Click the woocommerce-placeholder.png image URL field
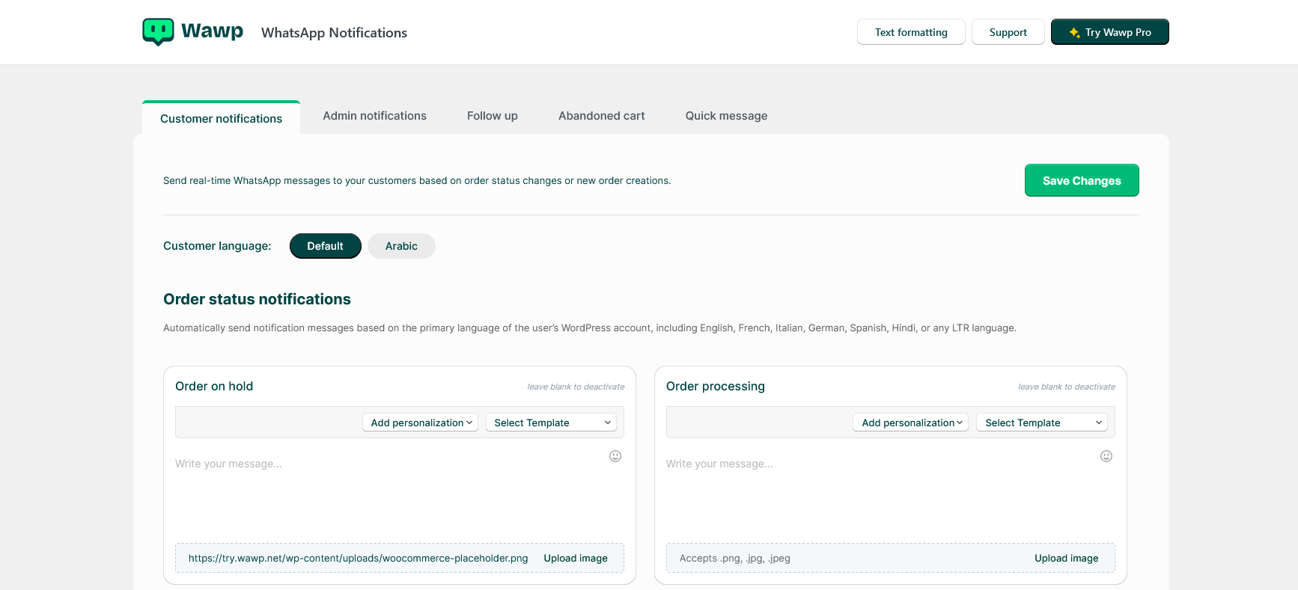Viewport: 1298px width, 590px height. (x=358, y=558)
